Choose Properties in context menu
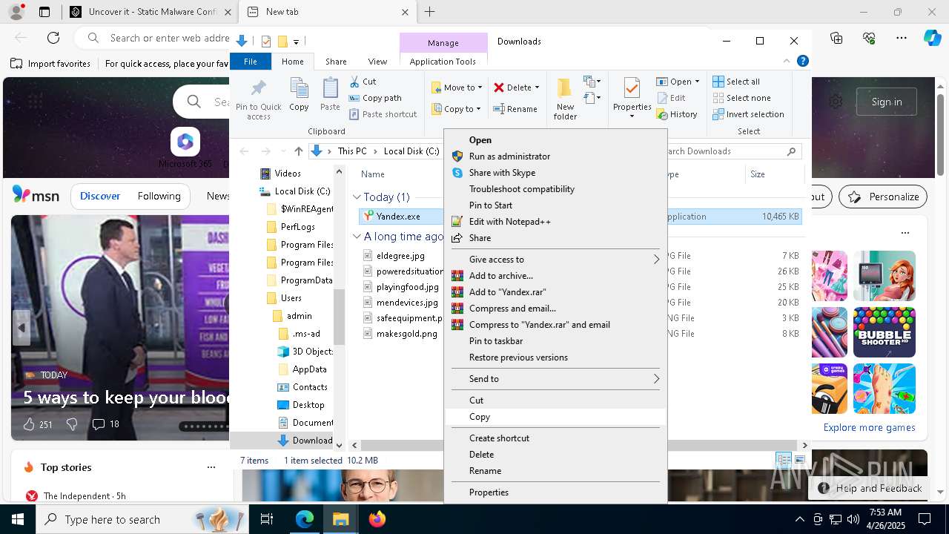This screenshot has height=534, width=949. (x=556, y=492)
